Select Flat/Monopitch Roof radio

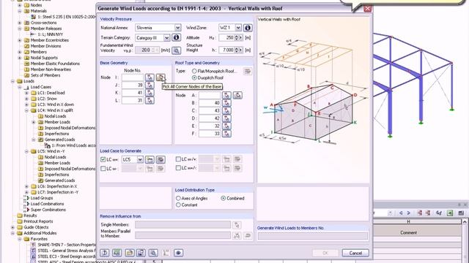(x=194, y=72)
